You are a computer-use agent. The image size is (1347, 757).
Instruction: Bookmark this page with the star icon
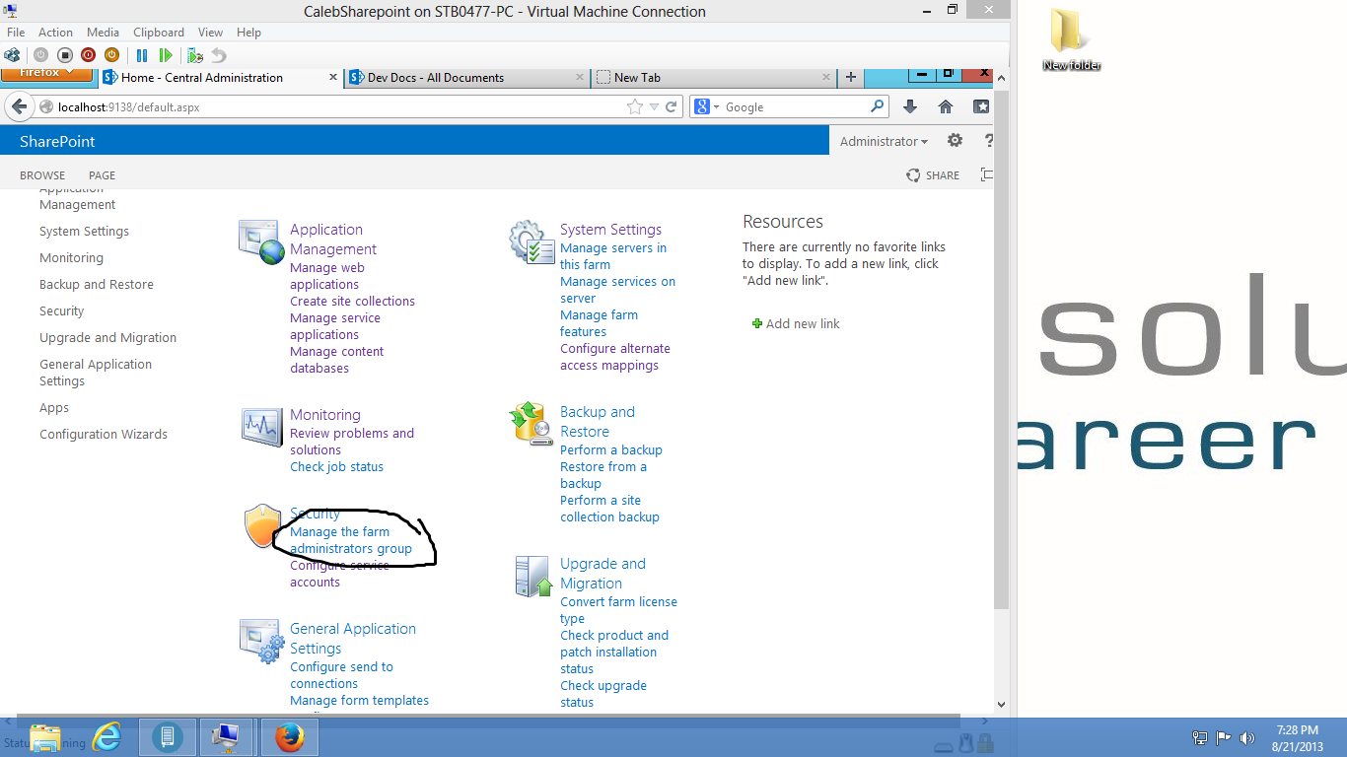click(635, 106)
